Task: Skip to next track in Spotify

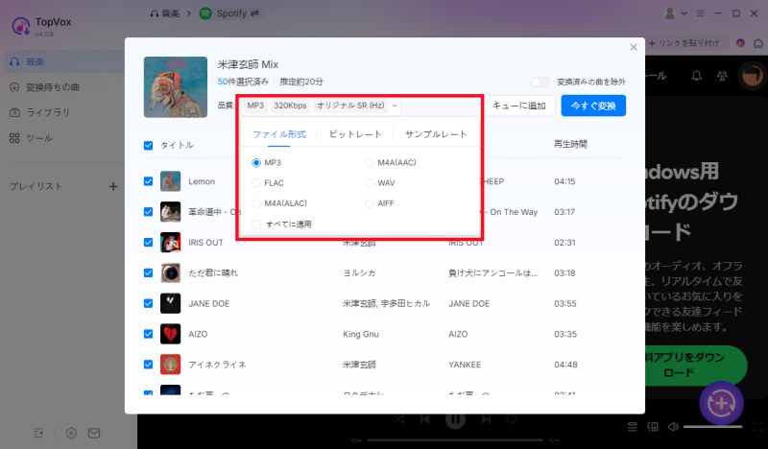Action: 486,419
